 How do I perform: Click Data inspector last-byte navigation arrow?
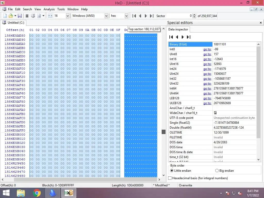pos(188,37)
